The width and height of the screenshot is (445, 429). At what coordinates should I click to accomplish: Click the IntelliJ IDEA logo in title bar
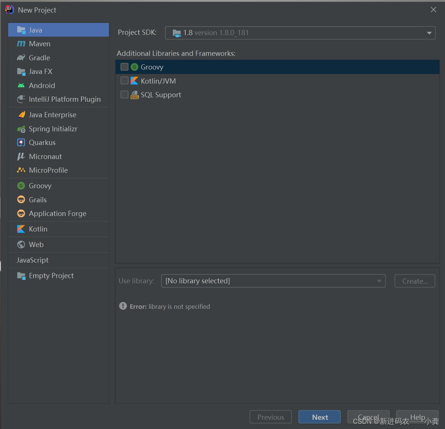(9, 10)
